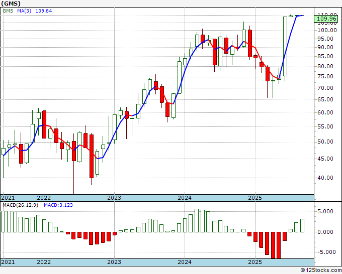The image size is (342, 274).
Task: Click 2023 on the price chart timeline
Action: (114, 198)
